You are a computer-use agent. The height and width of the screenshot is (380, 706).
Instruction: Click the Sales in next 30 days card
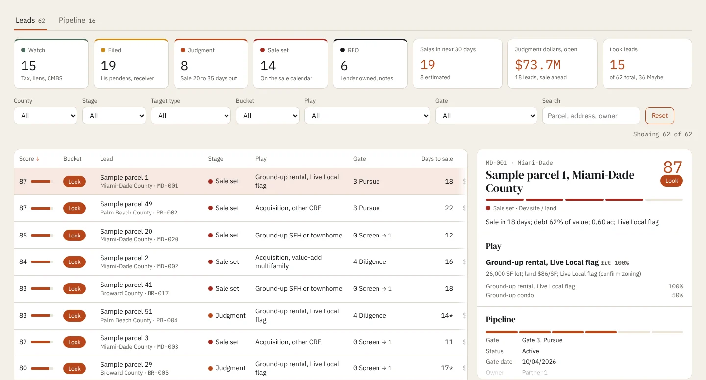457,64
